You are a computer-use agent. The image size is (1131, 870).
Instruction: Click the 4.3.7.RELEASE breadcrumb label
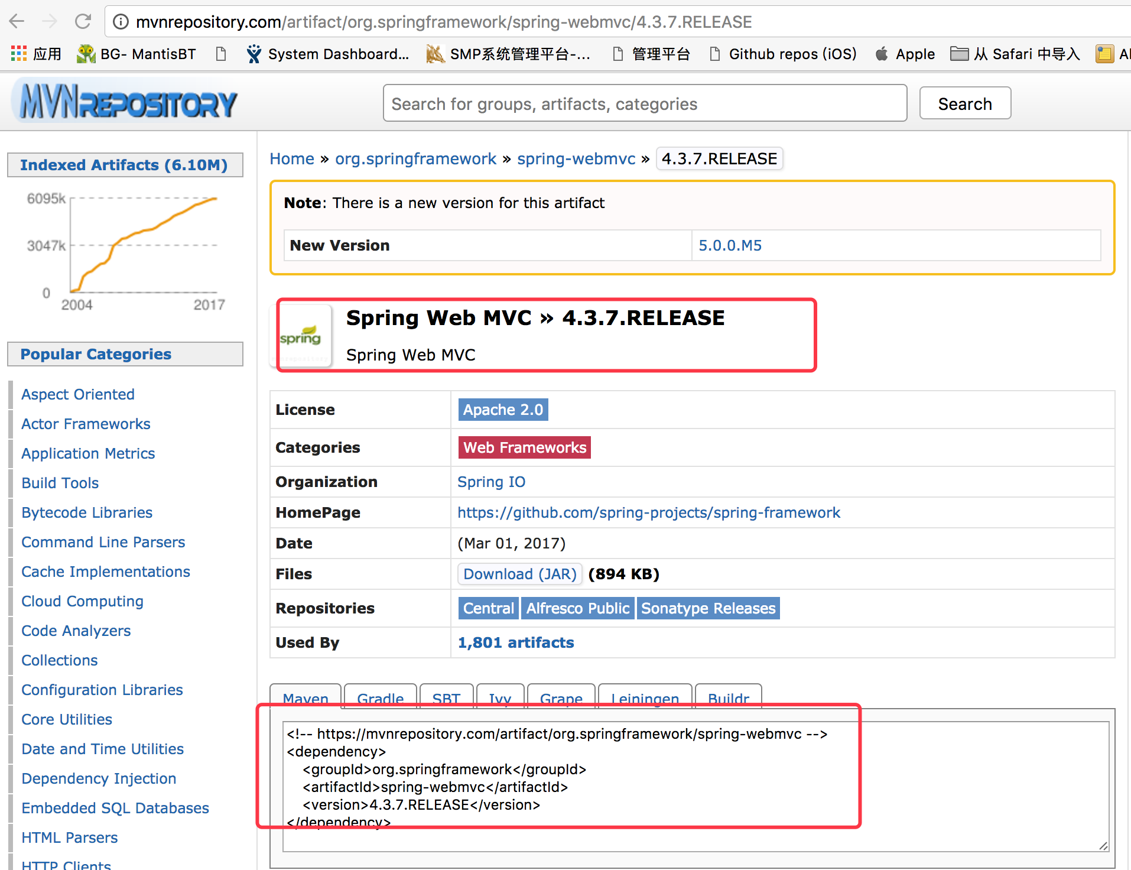tap(719, 158)
